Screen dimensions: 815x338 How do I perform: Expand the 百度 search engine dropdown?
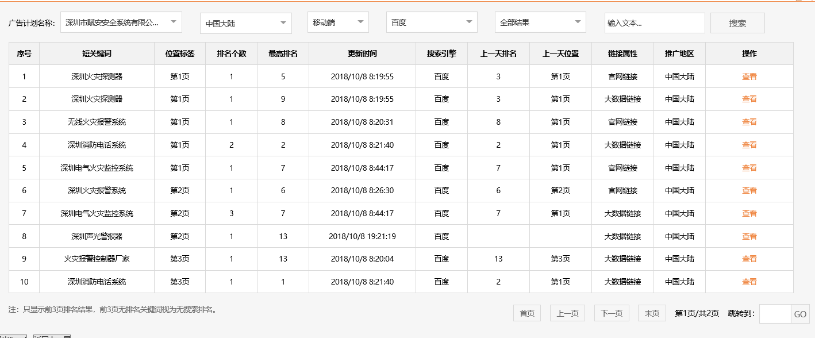tap(431, 22)
